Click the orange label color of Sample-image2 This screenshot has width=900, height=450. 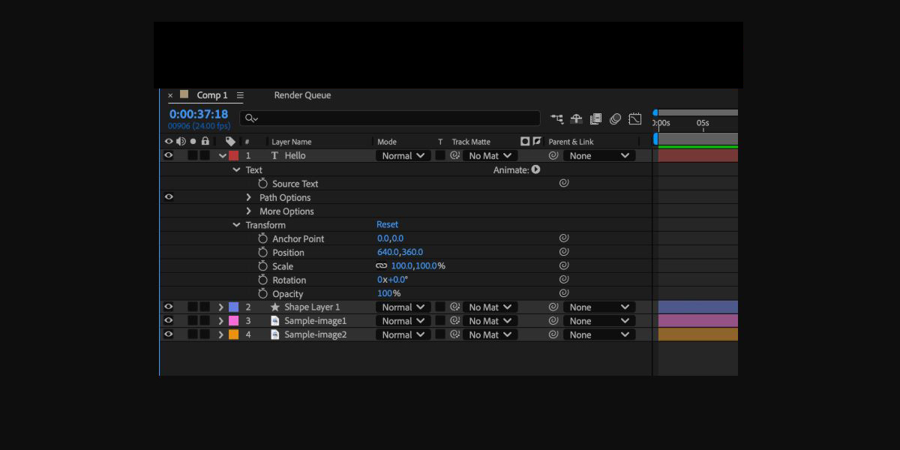click(x=233, y=334)
